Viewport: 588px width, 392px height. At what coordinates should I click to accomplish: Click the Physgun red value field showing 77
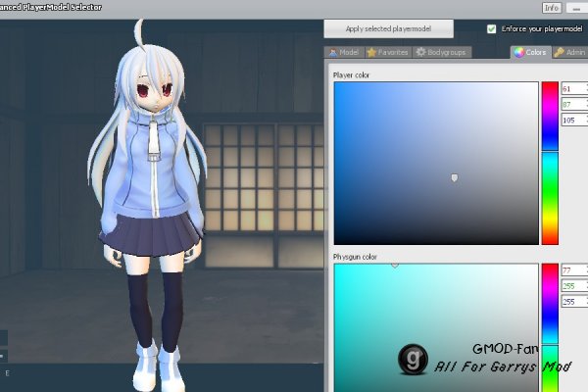point(574,270)
